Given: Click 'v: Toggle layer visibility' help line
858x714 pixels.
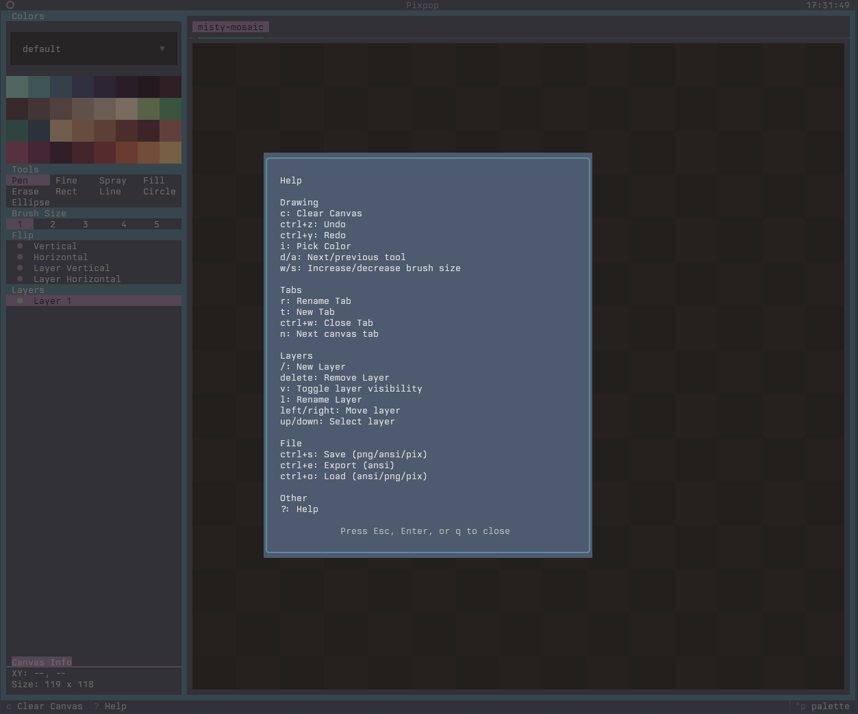Looking at the screenshot, I should [x=351, y=389].
